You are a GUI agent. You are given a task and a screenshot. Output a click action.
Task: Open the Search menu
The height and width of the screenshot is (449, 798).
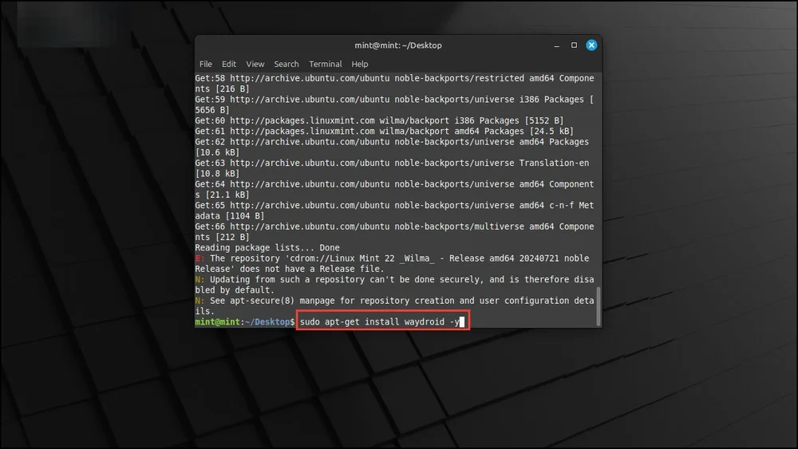[x=286, y=64]
